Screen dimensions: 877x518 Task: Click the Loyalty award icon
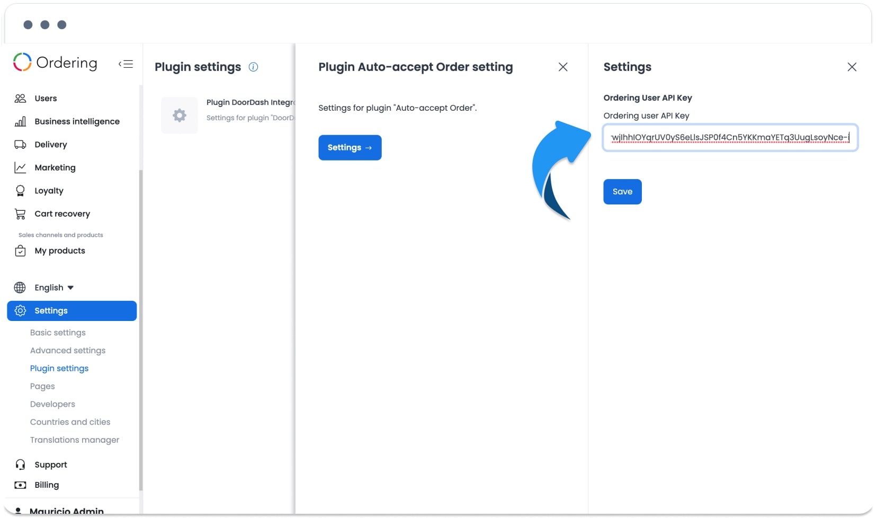coord(20,191)
